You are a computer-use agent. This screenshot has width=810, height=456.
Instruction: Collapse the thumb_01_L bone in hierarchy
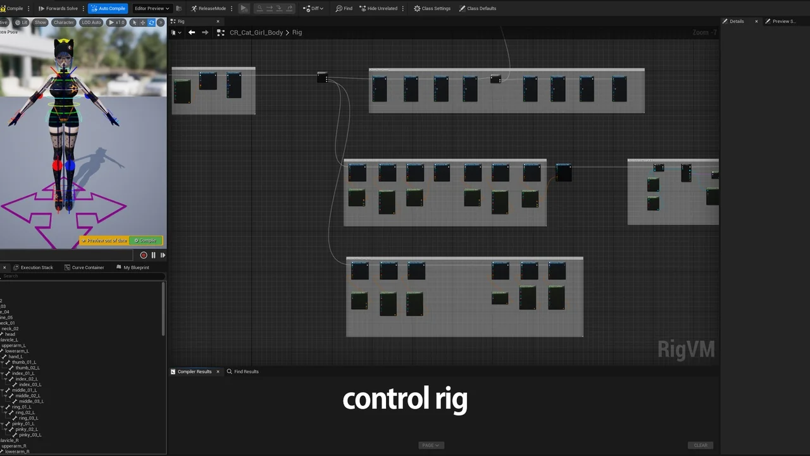3,362
